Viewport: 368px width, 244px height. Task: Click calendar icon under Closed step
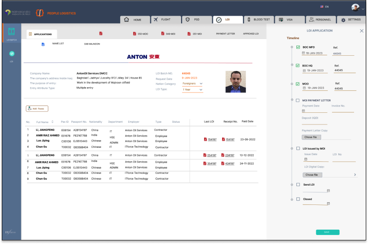point(328,204)
